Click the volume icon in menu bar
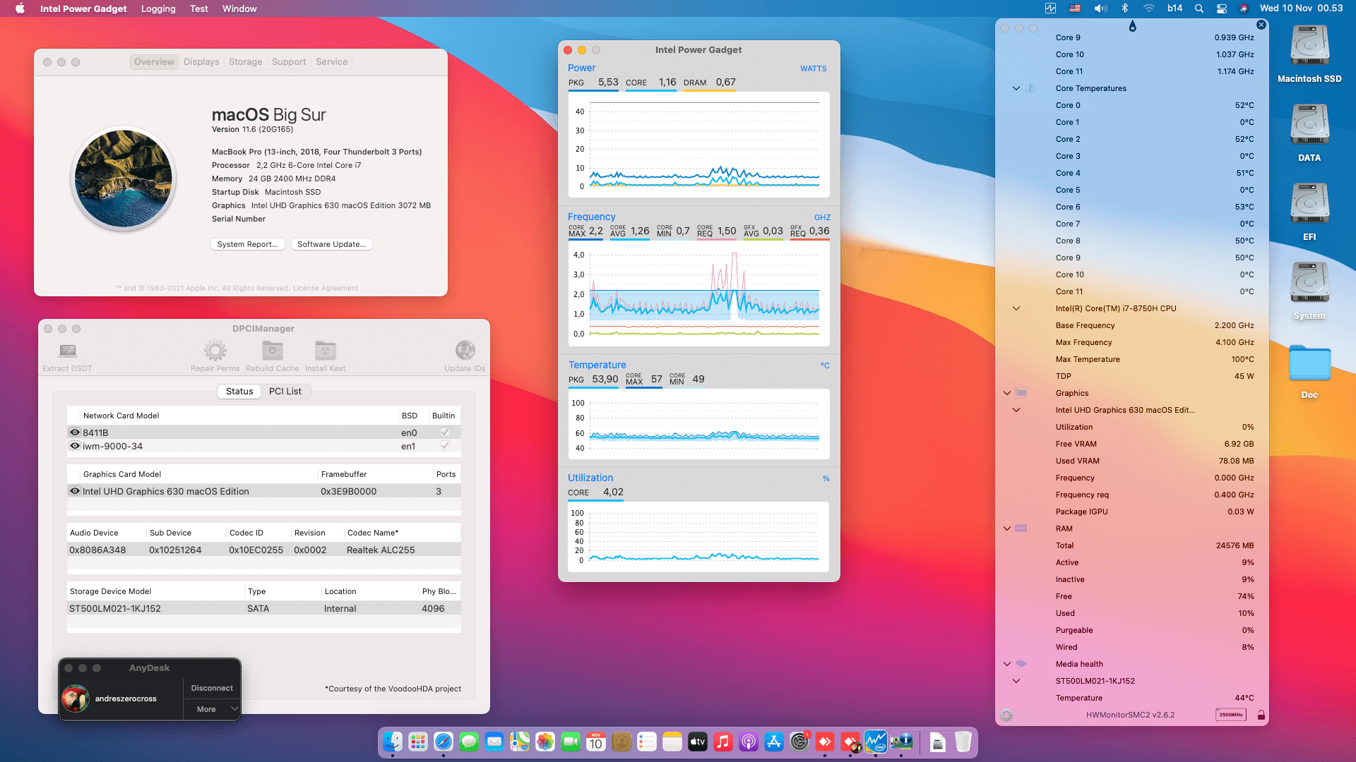 point(1100,8)
